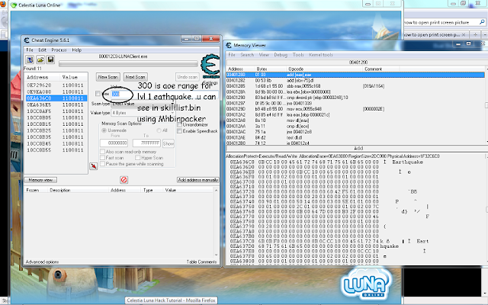The image size is (488, 305).
Task: Open the Search menu in Memory Viewer
Action: 247,55
